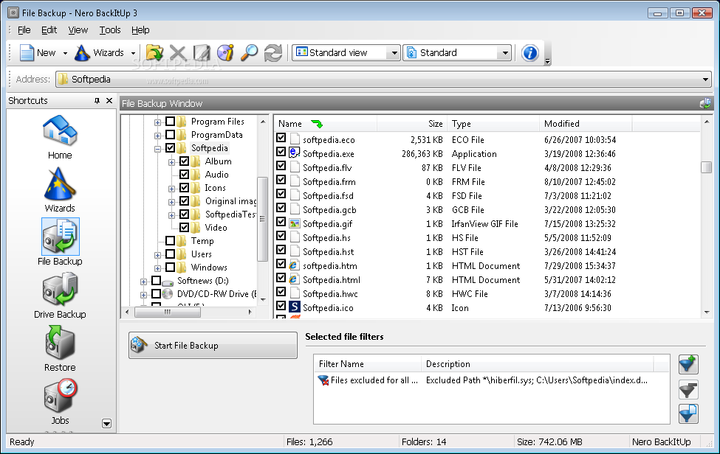
Task: Collapse the Softpedia folder tree node
Action: (x=157, y=149)
